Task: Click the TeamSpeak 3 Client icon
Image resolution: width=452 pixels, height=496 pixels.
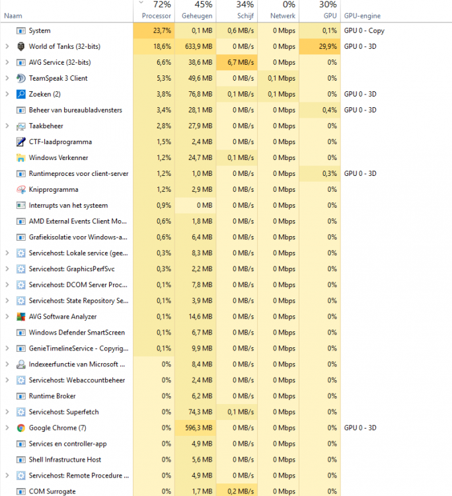Action: (x=20, y=79)
